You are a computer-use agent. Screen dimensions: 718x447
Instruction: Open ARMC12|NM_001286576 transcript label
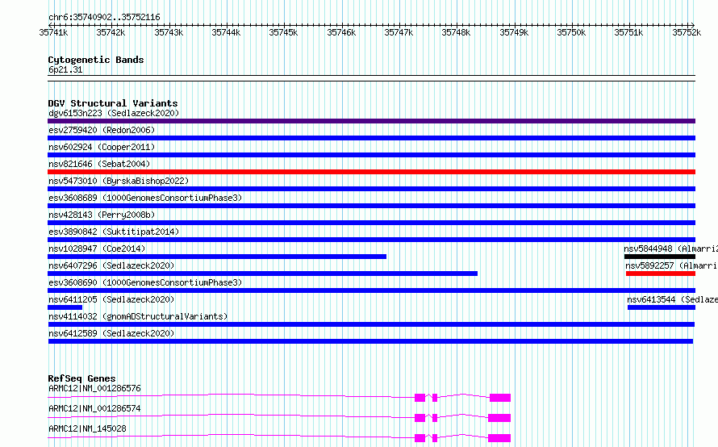pyautogui.click(x=94, y=388)
